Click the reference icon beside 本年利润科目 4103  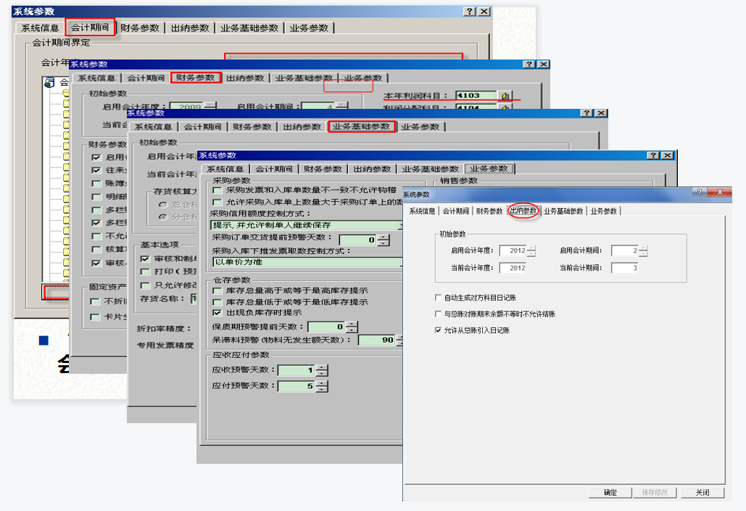point(505,94)
